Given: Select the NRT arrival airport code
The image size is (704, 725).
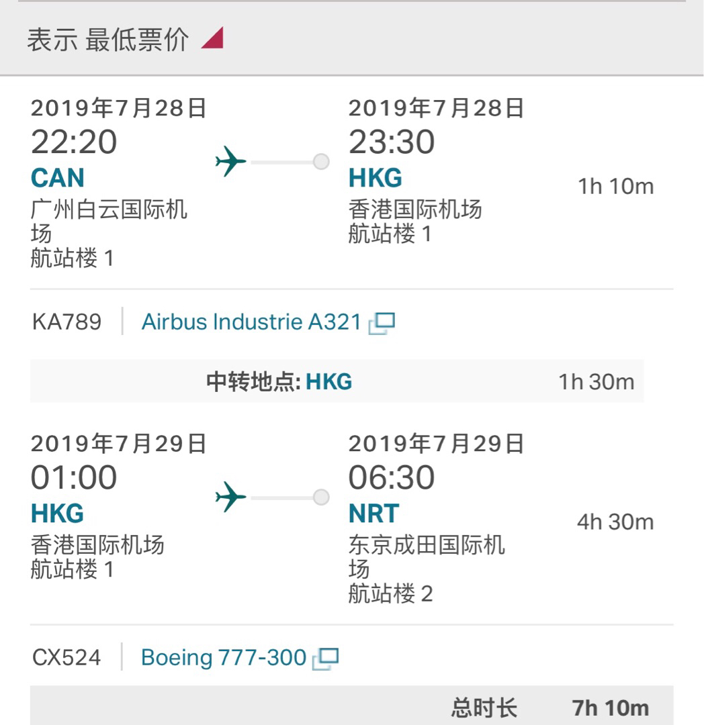Looking at the screenshot, I should [x=373, y=514].
